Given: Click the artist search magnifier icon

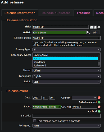Looking at the screenshot, I should click(88, 32).
